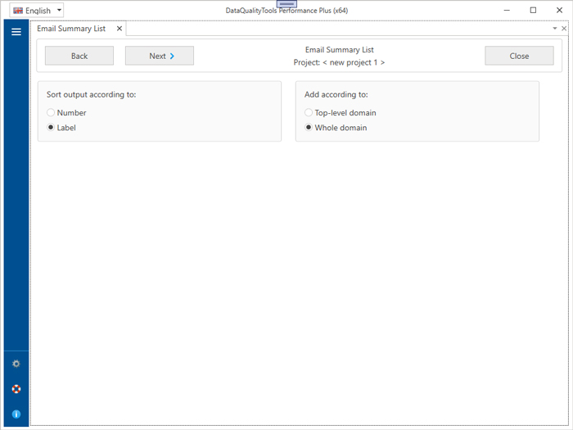Choose Whole domain radio button
573x430 pixels.
(309, 128)
